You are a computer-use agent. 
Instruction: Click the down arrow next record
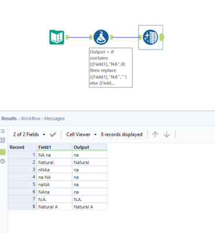pyautogui.click(x=167, y=135)
